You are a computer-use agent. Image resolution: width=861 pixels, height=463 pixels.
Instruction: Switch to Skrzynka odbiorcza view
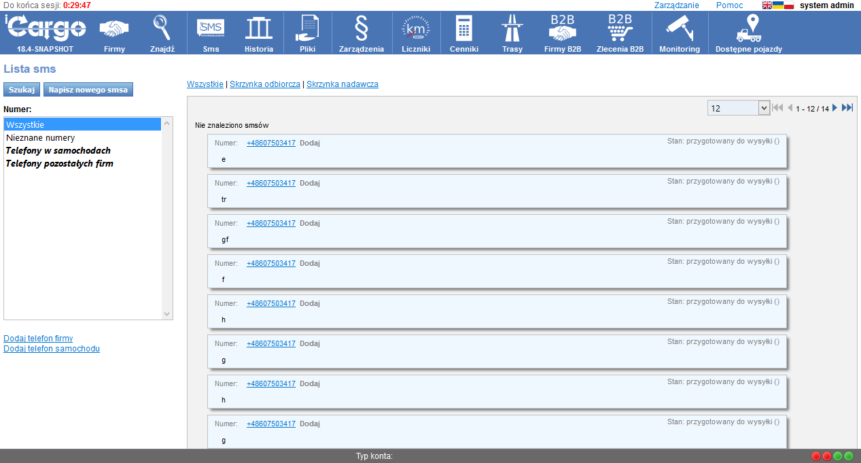pyautogui.click(x=264, y=84)
